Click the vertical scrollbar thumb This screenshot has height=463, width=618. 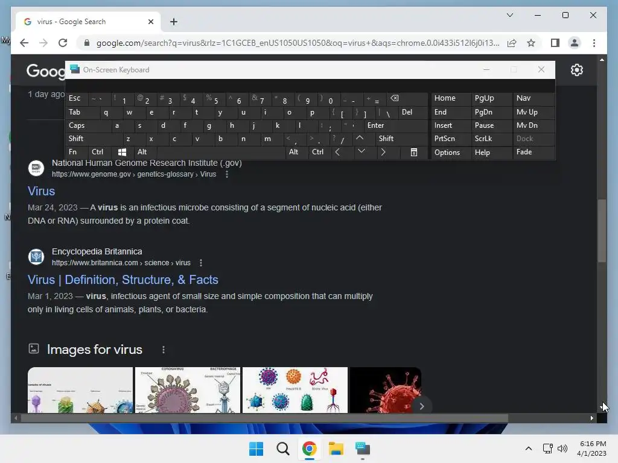[x=602, y=231]
